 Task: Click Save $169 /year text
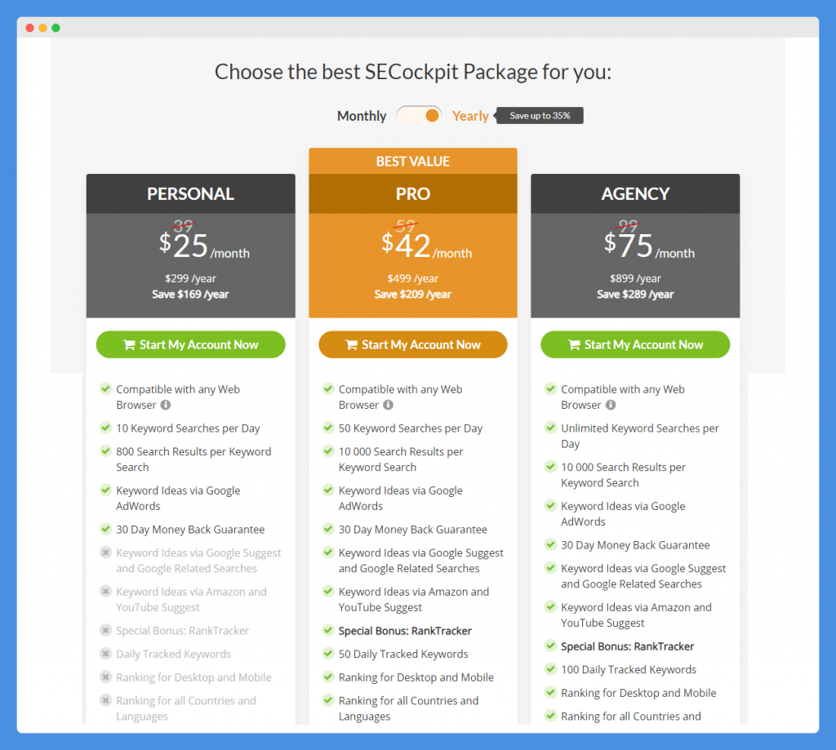point(190,295)
